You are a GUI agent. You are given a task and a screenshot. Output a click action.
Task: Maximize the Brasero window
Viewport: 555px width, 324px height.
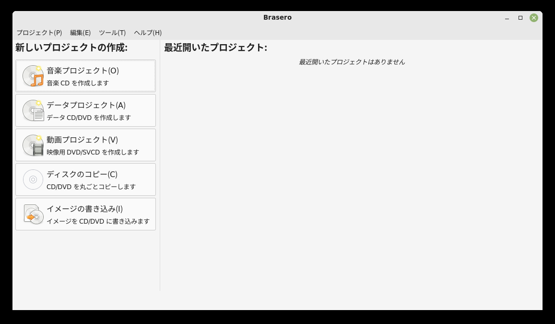click(520, 18)
